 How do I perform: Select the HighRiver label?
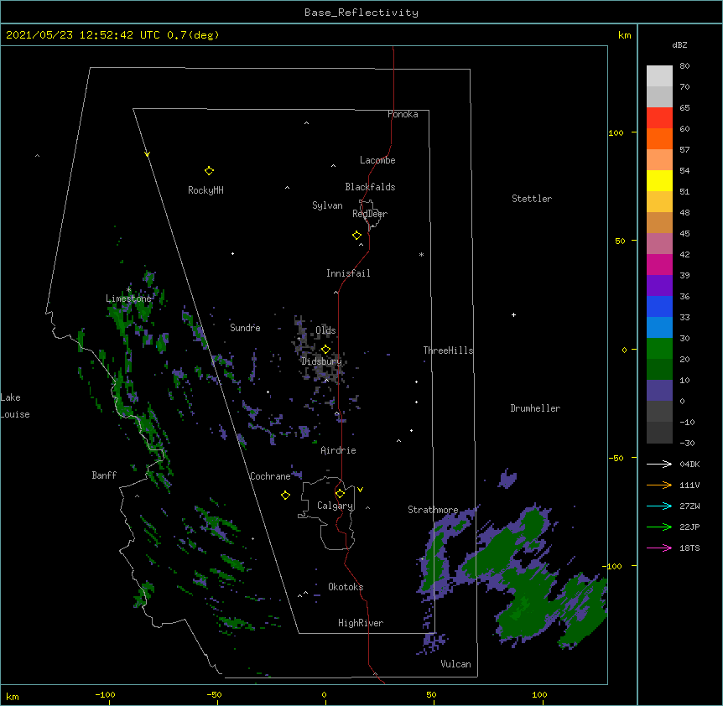361,623
